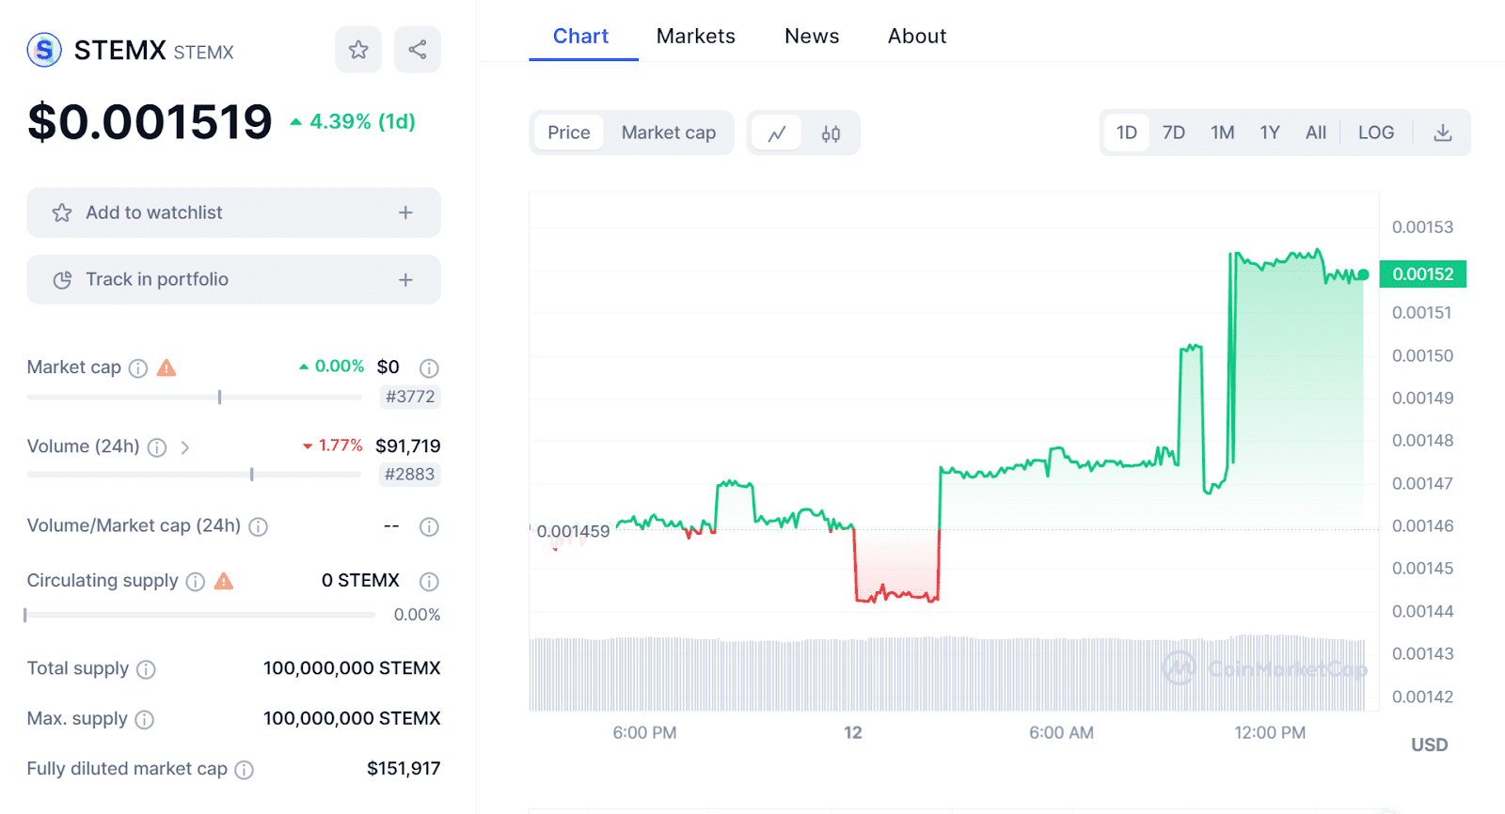Click the #3772 market cap rank badge
This screenshot has width=1505, height=814.
coord(410,397)
